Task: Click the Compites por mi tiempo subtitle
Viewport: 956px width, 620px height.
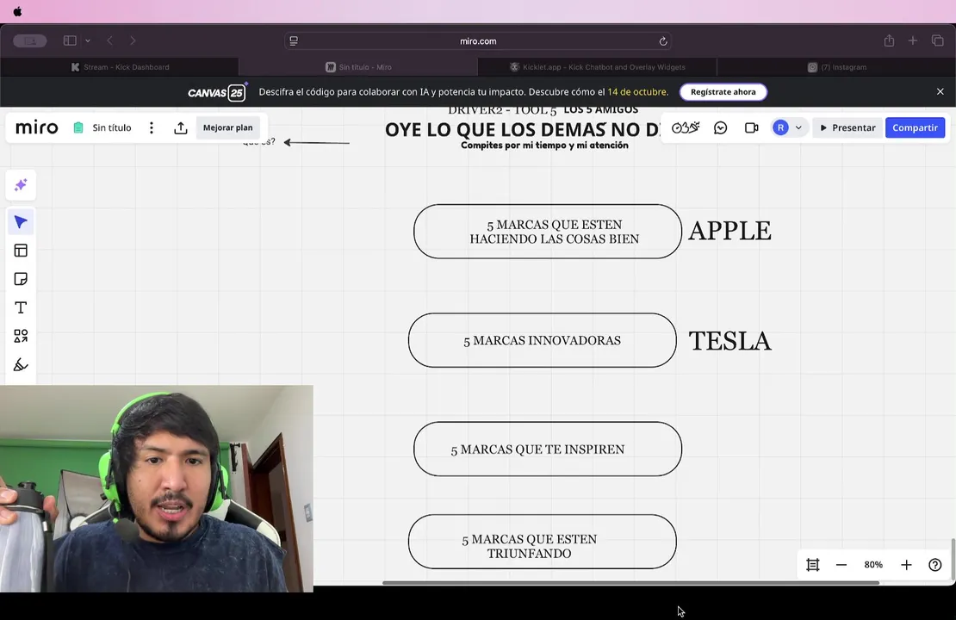Action: [544, 145]
